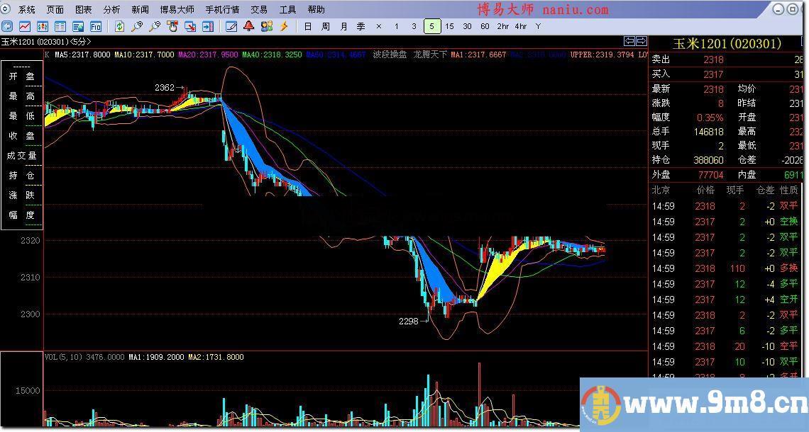
Task: Click the 玉米1201 (020301) quote header
Action: (x=727, y=43)
